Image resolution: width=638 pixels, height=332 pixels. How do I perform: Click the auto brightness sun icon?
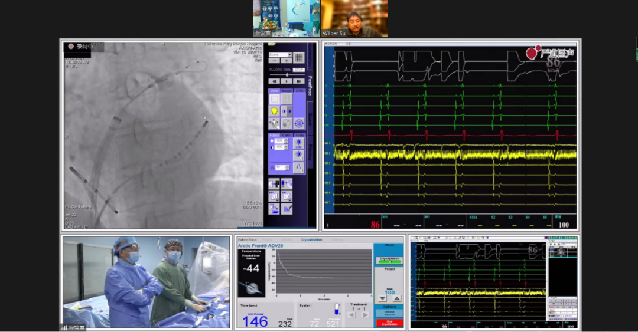(x=299, y=143)
